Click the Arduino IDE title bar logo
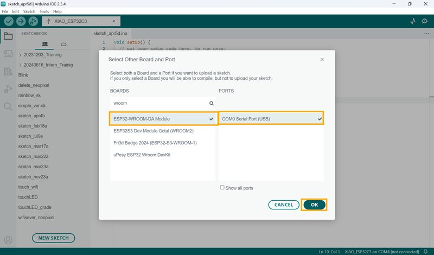The image size is (434, 255). (x=3, y=4)
